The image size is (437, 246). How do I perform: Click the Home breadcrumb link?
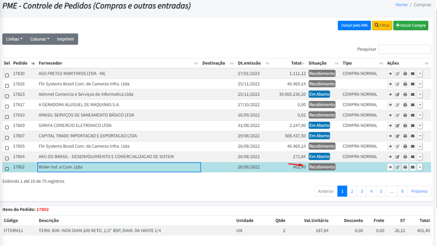[x=401, y=5]
